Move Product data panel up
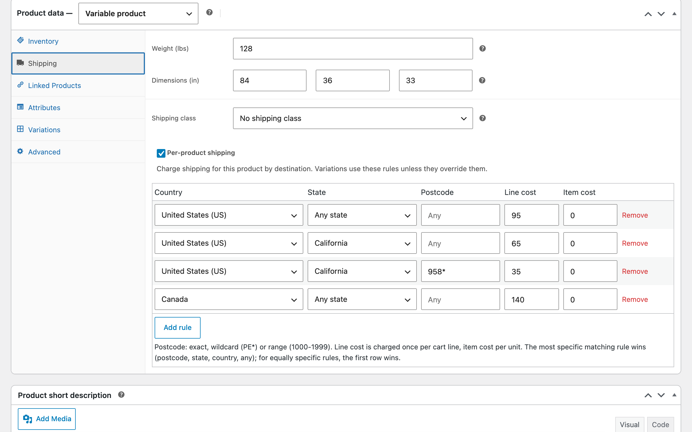 pos(648,14)
